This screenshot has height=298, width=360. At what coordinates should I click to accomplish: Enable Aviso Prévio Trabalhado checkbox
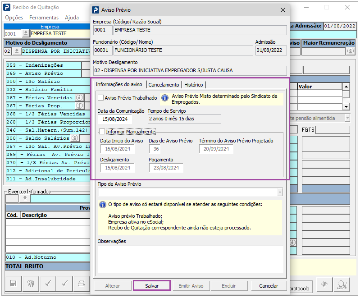tap(100, 98)
